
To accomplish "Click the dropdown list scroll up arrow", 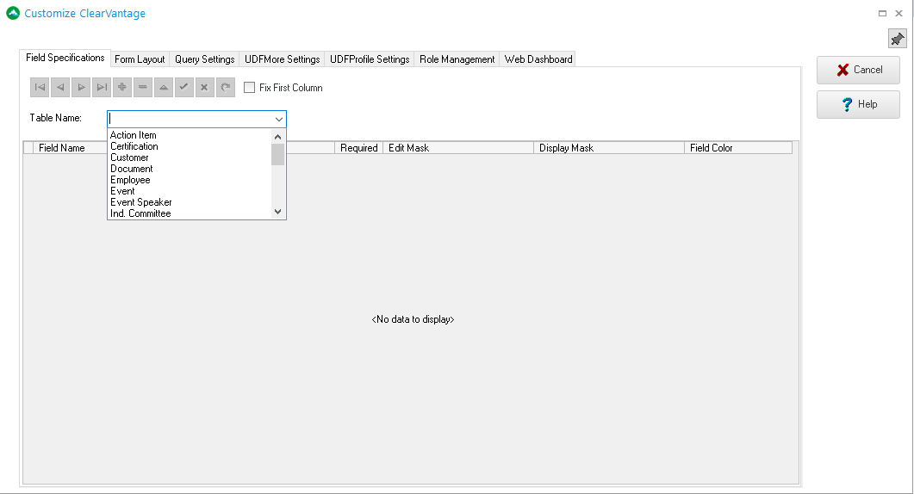I will coord(278,137).
